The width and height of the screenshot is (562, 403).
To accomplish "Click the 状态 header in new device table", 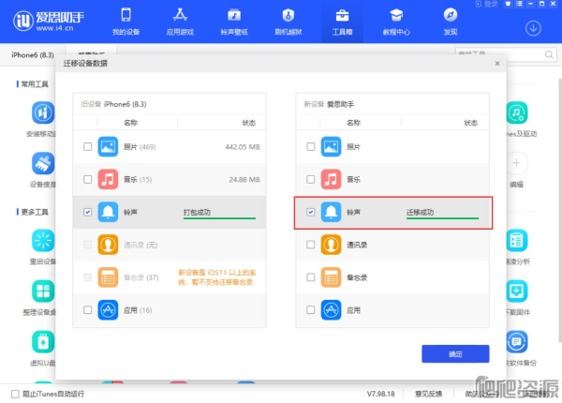I will coord(470,123).
